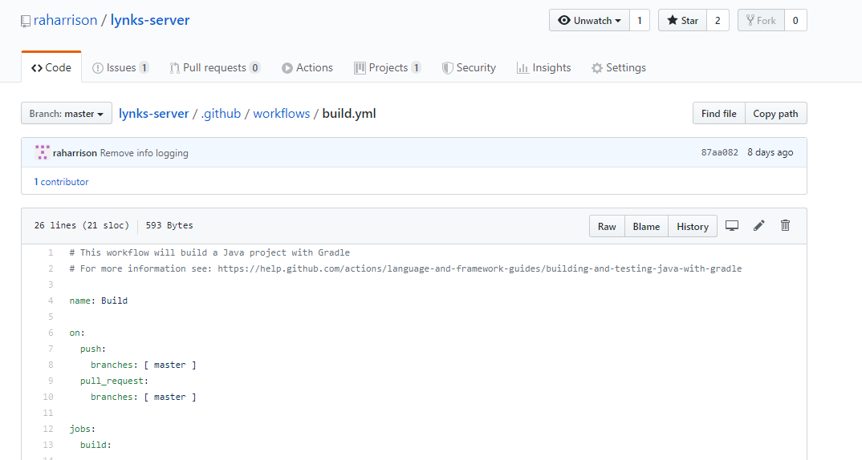Click '8 days ago' timestamp
The image size is (862, 460).
(x=771, y=152)
